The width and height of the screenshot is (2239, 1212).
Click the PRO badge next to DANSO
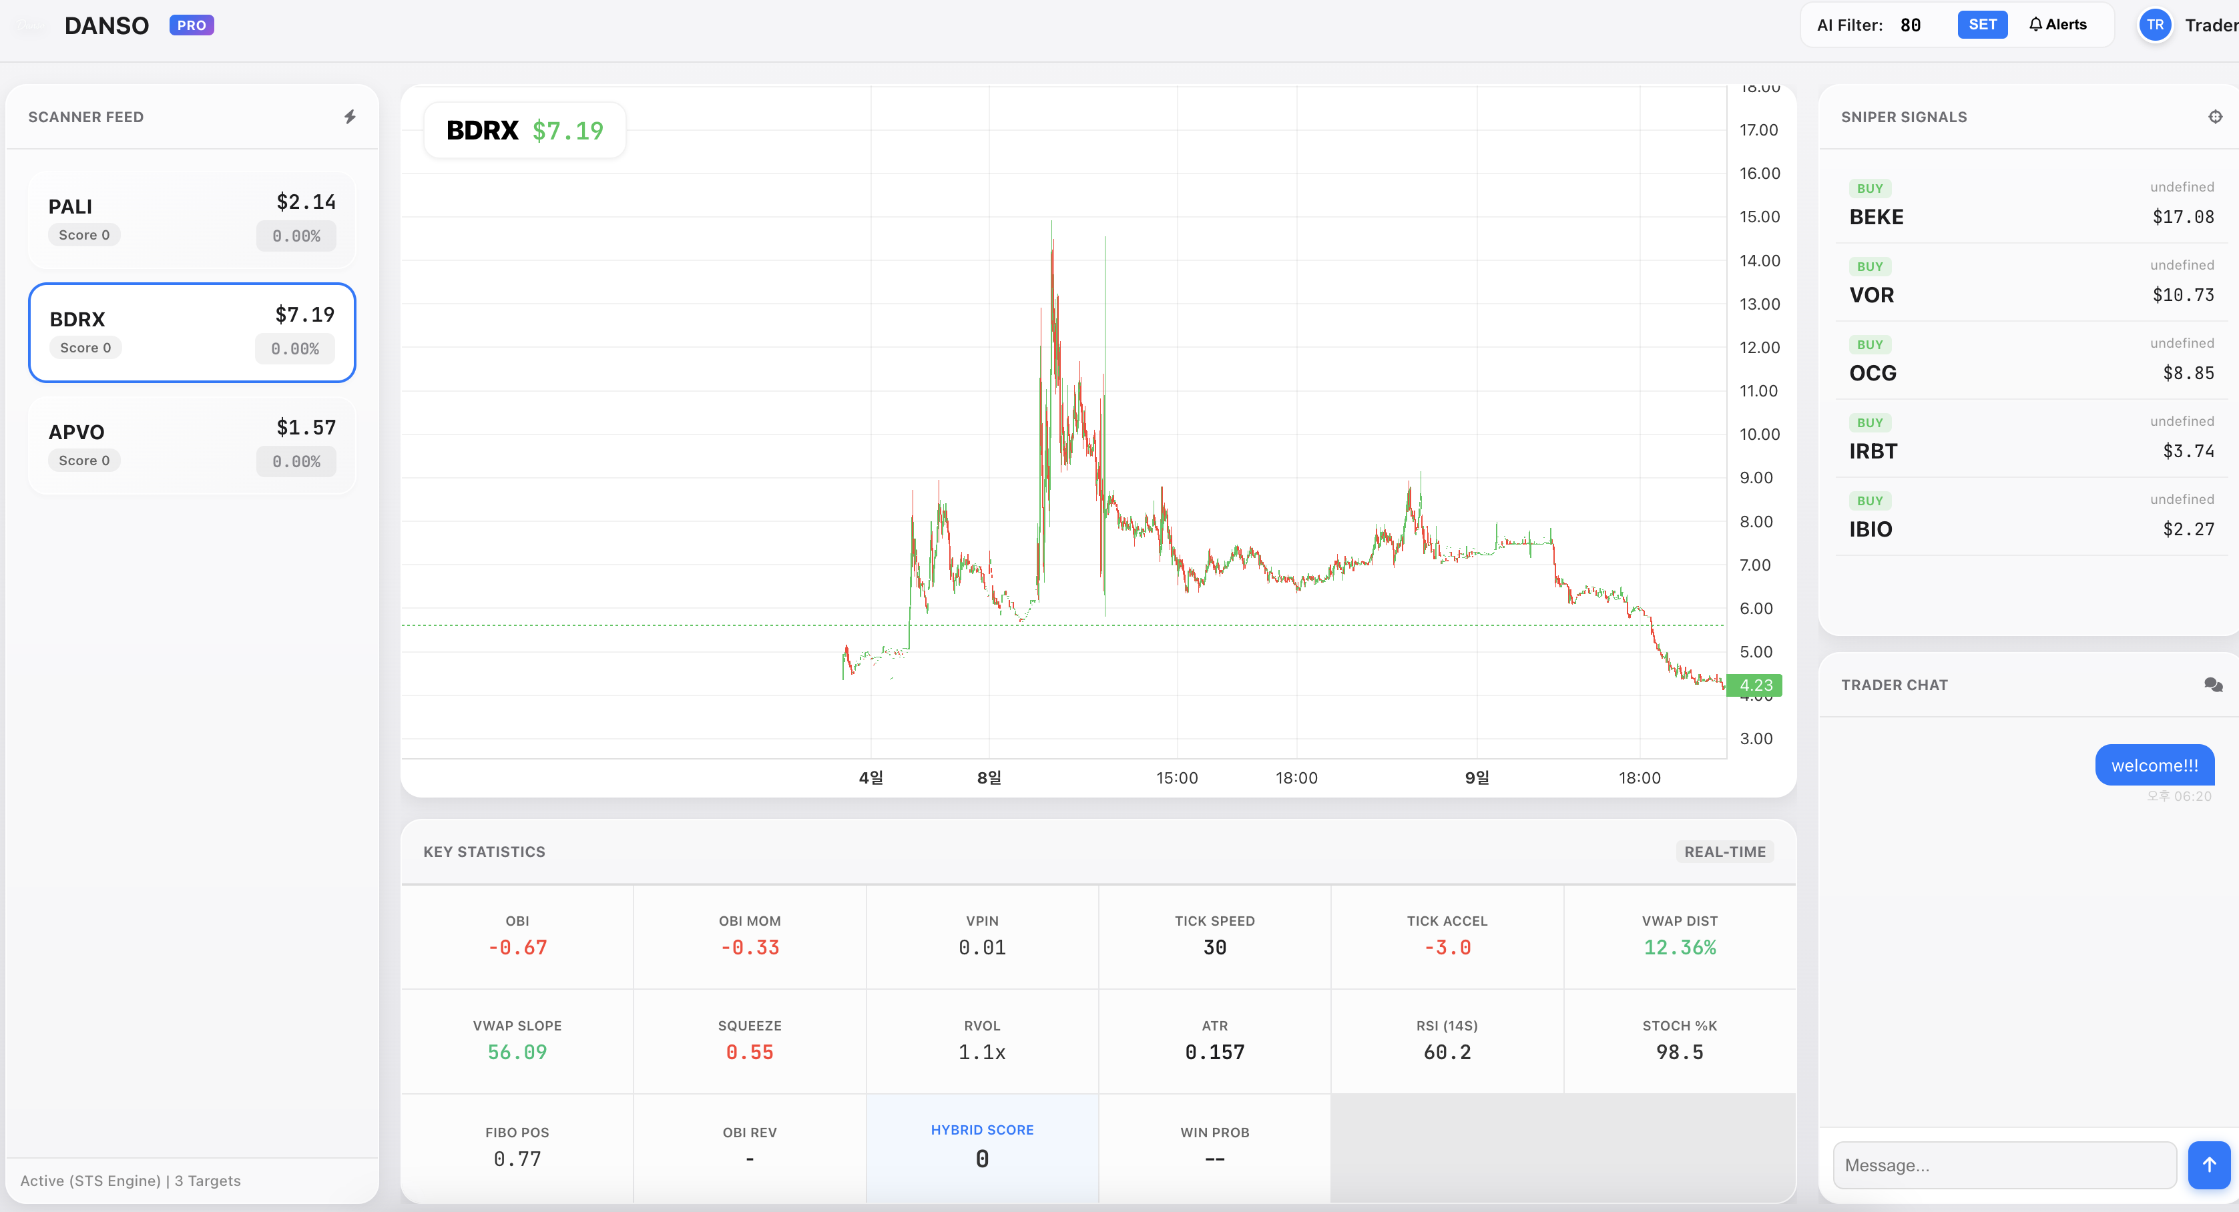point(191,25)
